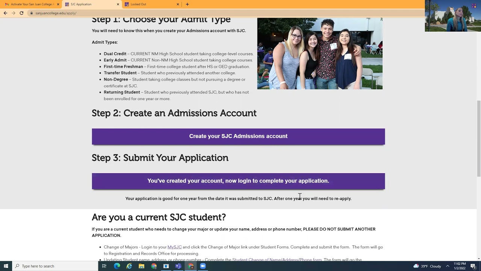Click the First-time Freshman list item
This screenshot has width=481, height=271.
tap(177, 67)
